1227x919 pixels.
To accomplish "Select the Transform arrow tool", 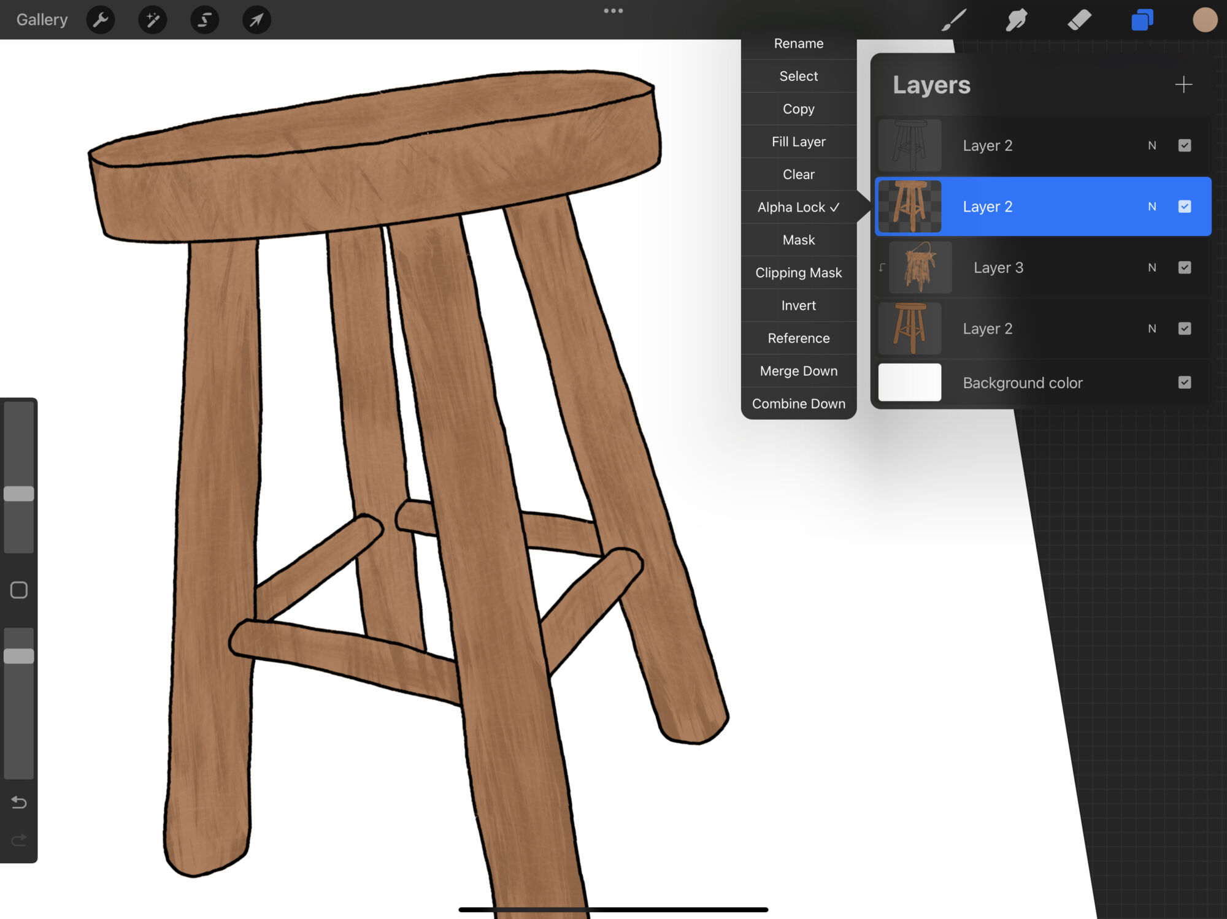I will [x=256, y=20].
